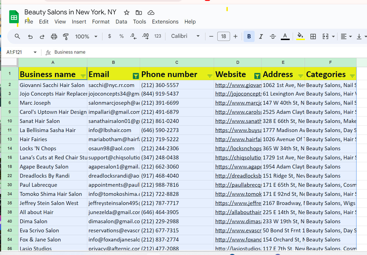Print the spreadsheet with printer icon
This screenshot has height=255, width=367.
click(54, 36)
